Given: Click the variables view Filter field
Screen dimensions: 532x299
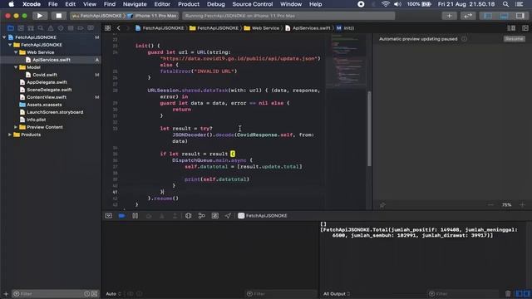Looking at the screenshot, I should tap(282, 294).
